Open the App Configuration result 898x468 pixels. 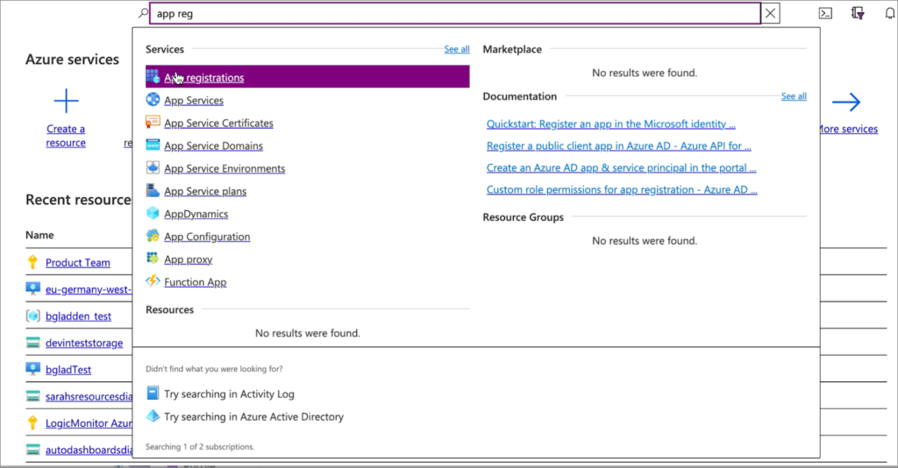coord(207,237)
